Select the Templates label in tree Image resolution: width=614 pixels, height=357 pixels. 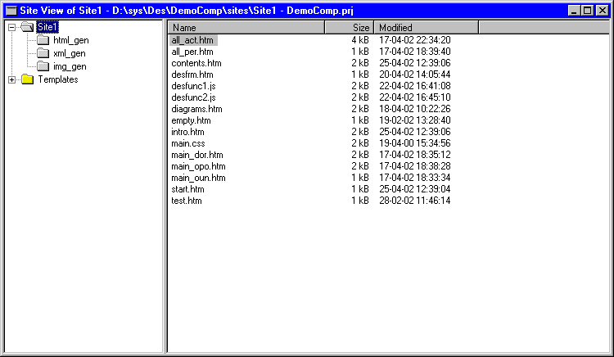[58, 79]
